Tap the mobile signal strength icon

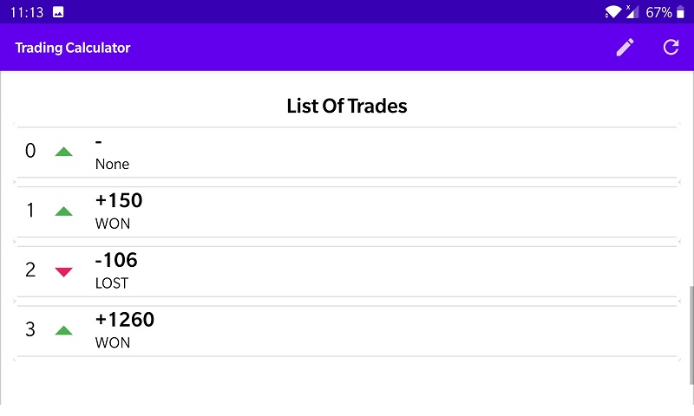[632, 12]
